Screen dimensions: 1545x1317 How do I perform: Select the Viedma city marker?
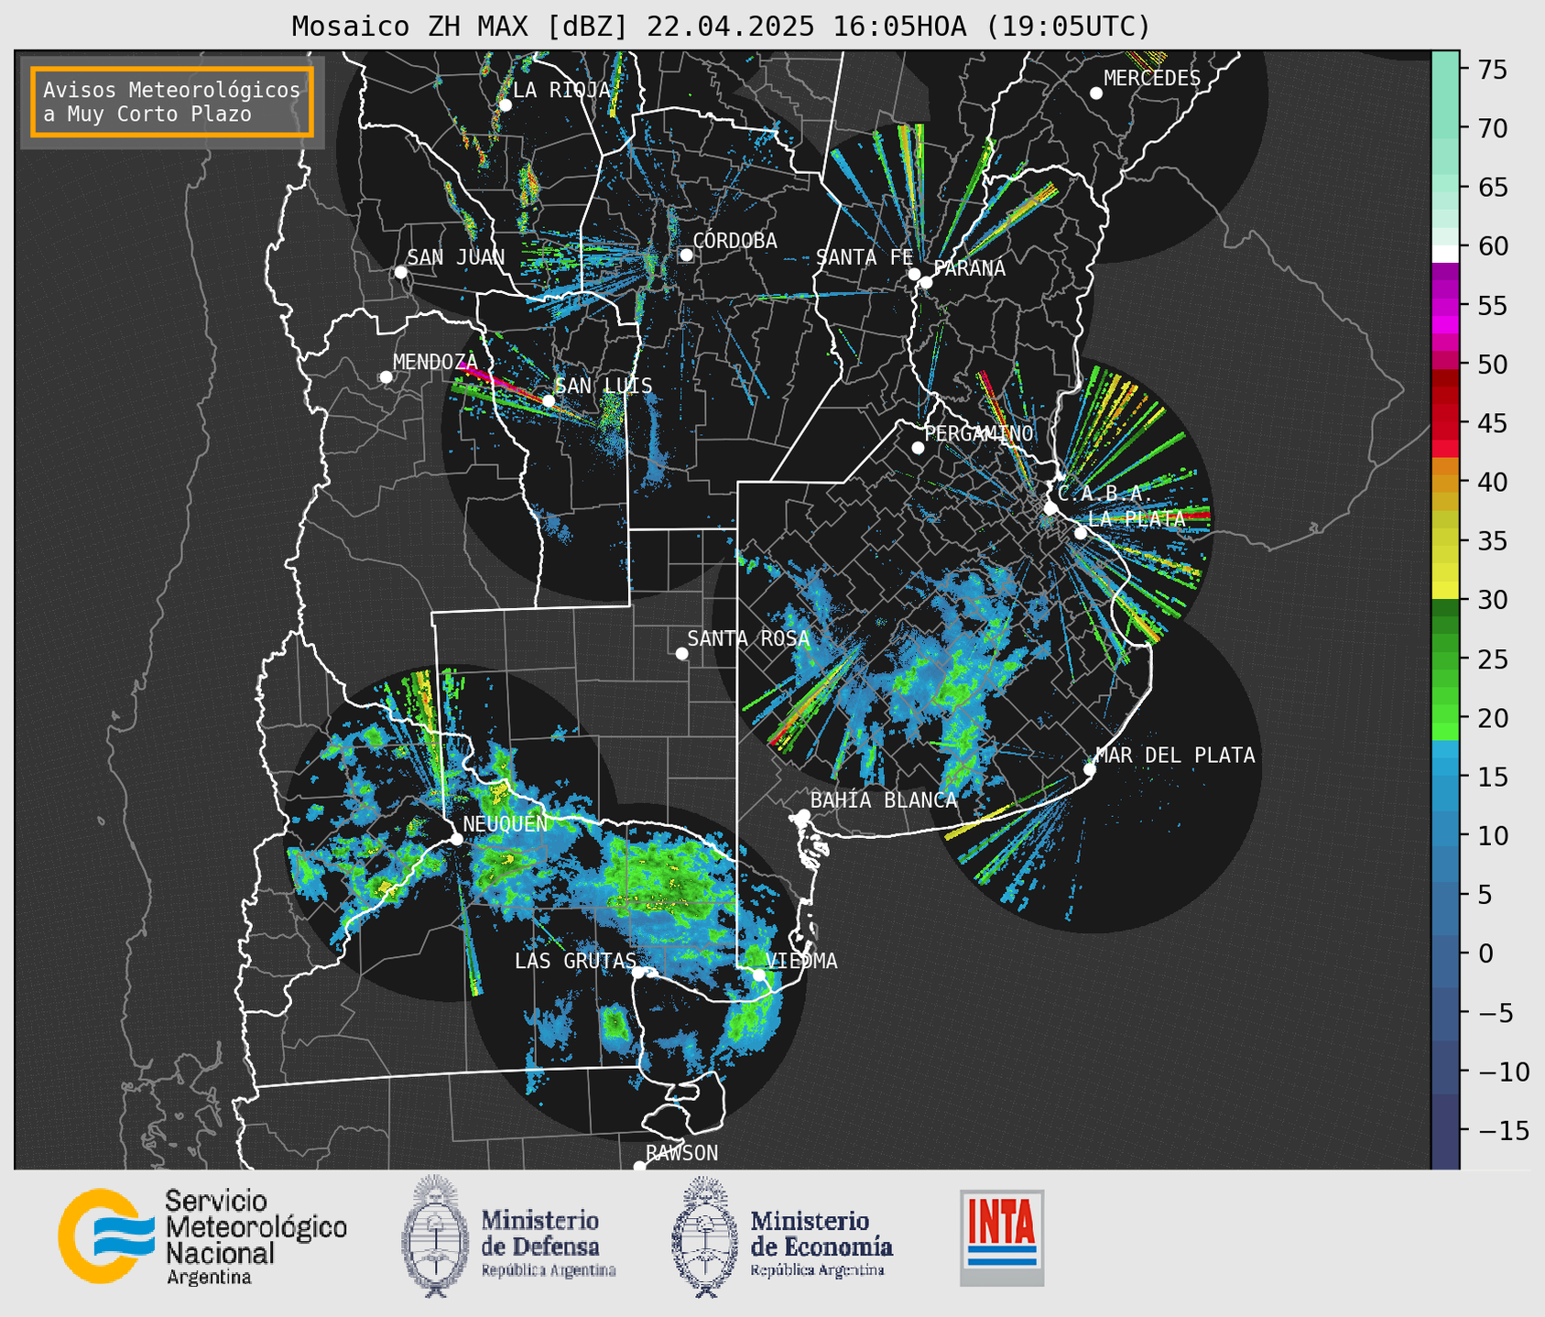[759, 974]
